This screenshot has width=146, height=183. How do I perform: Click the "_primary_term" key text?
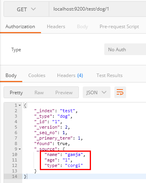pyautogui.click(x=53, y=138)
